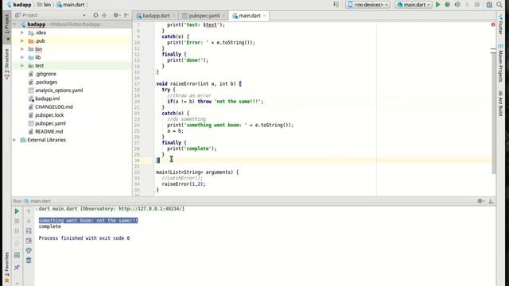Hide the Project panel with the pin icon
The height and width of the screenshot is (286, 509).
click(x=126, y=15)
